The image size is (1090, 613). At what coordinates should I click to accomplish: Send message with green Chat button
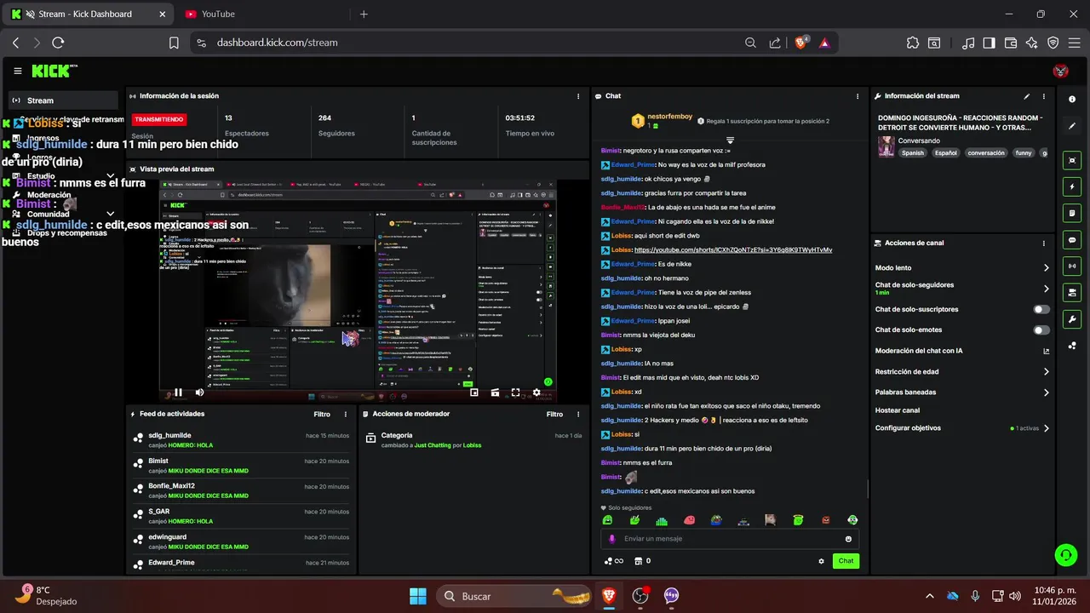(846, 561)
